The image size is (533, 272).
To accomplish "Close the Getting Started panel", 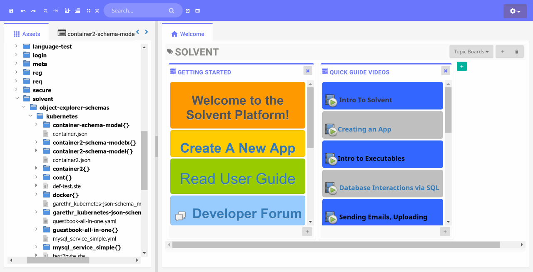I will pyautogui.click(x=308, y=71).
